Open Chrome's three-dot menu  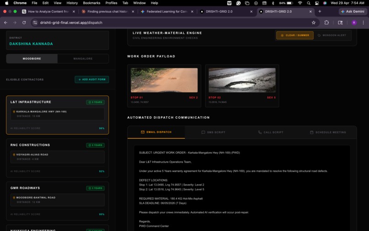pyautogui.click(x=364, y=22)
